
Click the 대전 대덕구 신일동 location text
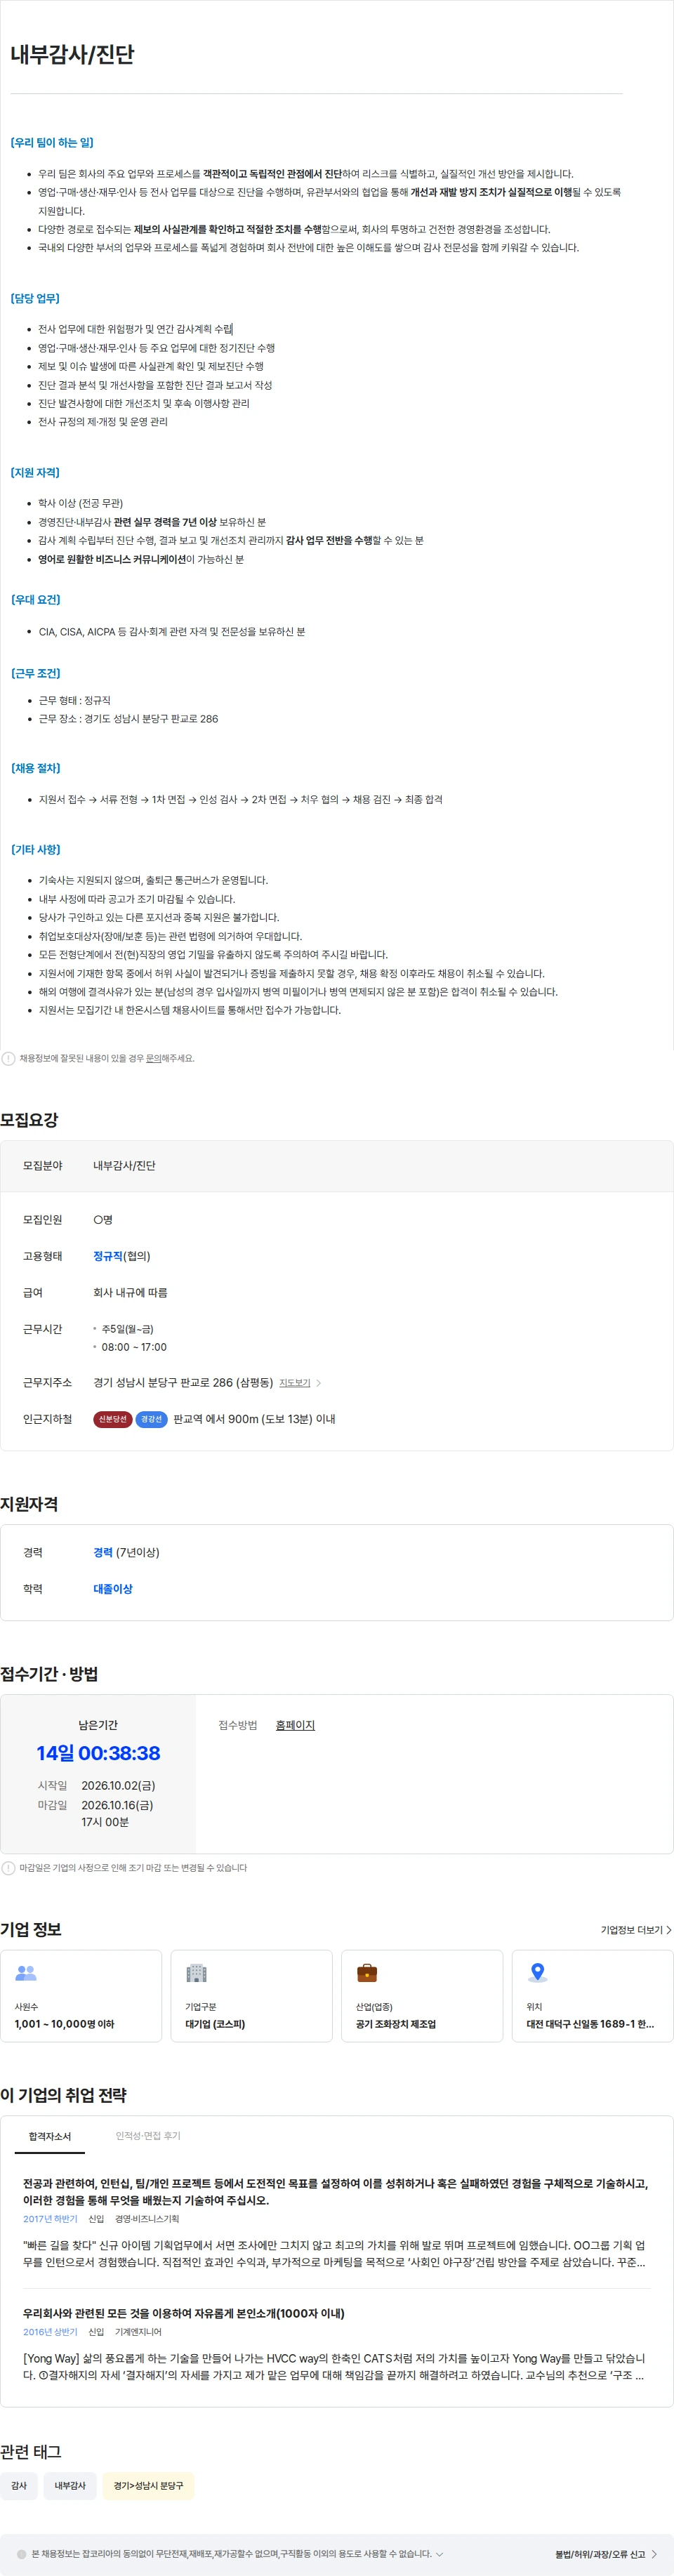click(x=590, y=2024)
